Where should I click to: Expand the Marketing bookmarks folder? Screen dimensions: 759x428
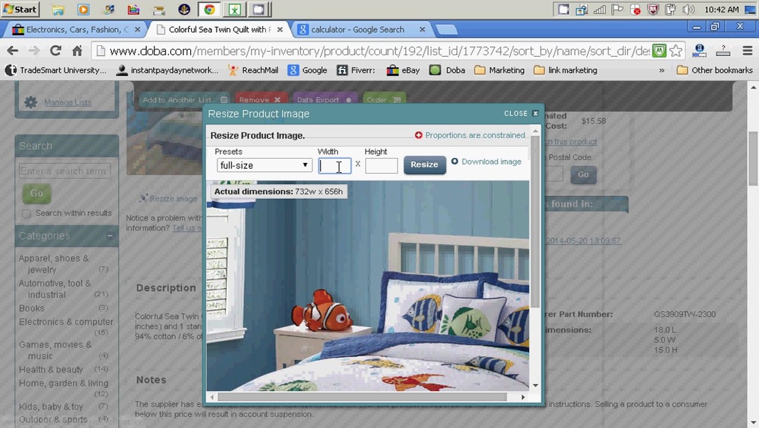pyautogui.click(x=500, y=70)
